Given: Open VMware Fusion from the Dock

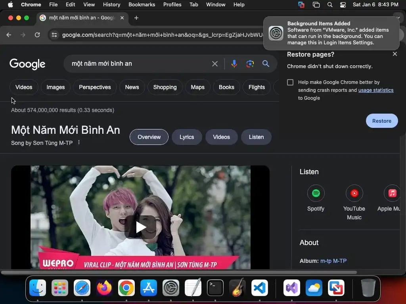Looking at the screenshot, I should click(x=336, y=288).
